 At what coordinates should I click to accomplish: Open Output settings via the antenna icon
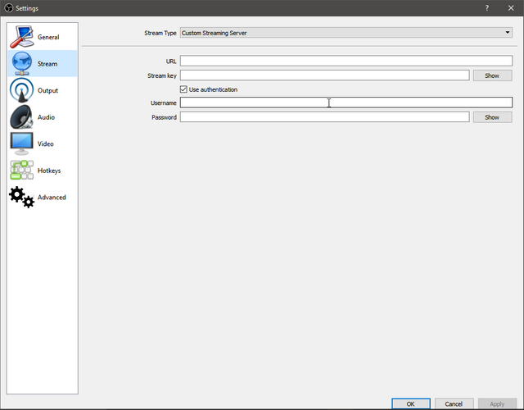[x=22, y=90]
